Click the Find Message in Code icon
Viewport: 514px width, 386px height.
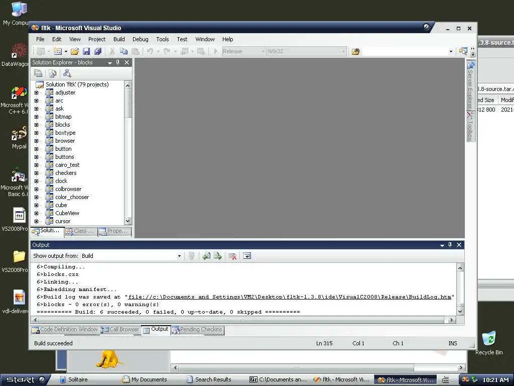click(x=191, y=256)
